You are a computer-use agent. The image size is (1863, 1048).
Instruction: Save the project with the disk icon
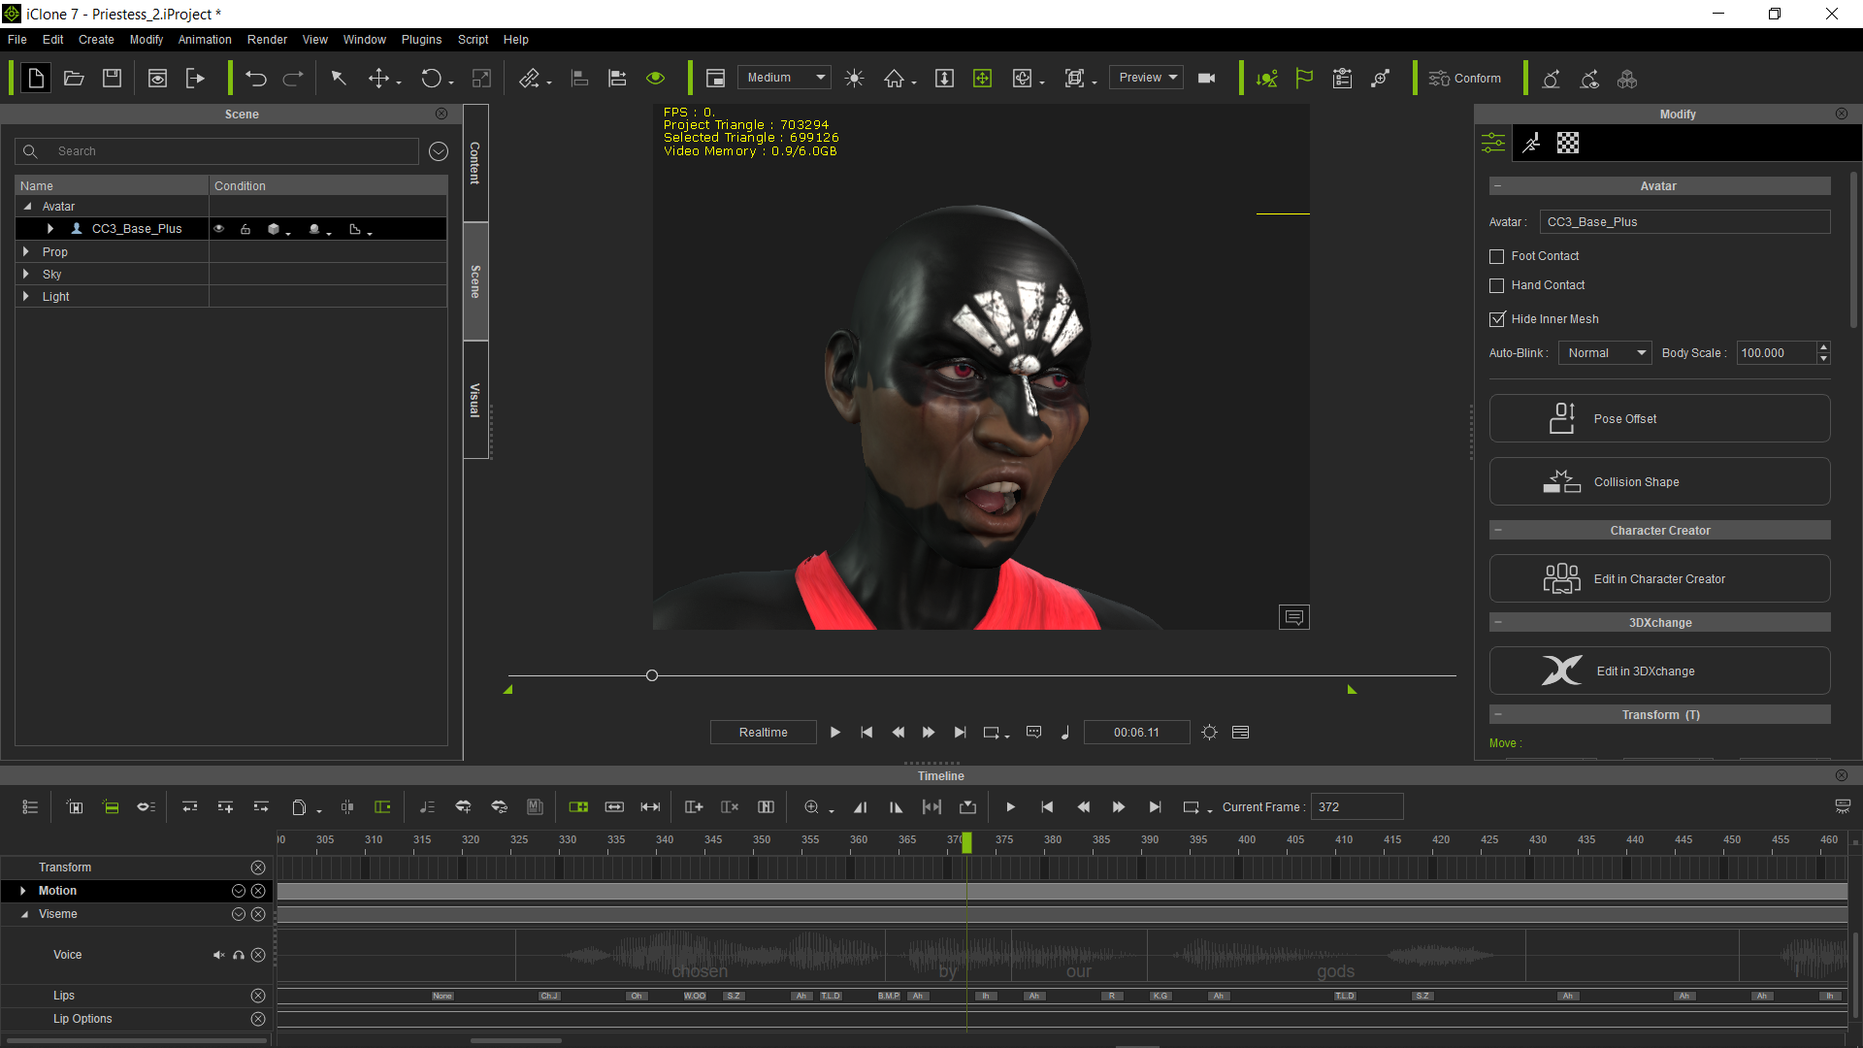point(113,79)
